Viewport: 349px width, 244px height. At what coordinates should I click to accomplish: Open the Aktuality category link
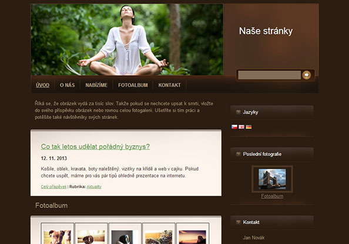click(x=94, y=187)
